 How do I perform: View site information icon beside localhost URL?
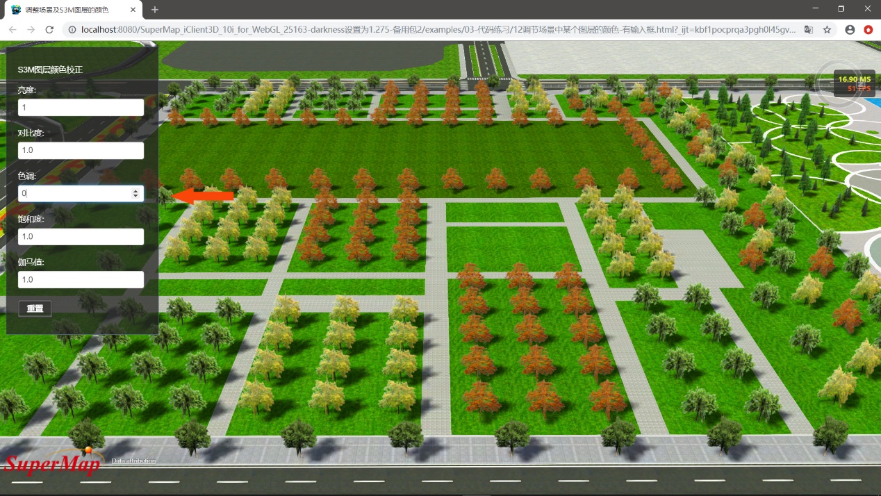(x=71, y=30)
